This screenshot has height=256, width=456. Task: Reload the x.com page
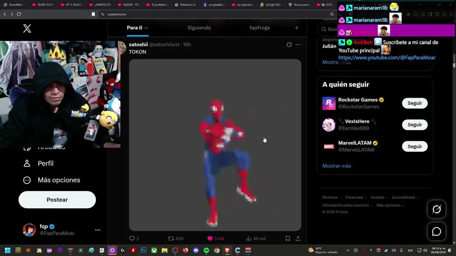(19, 14)
